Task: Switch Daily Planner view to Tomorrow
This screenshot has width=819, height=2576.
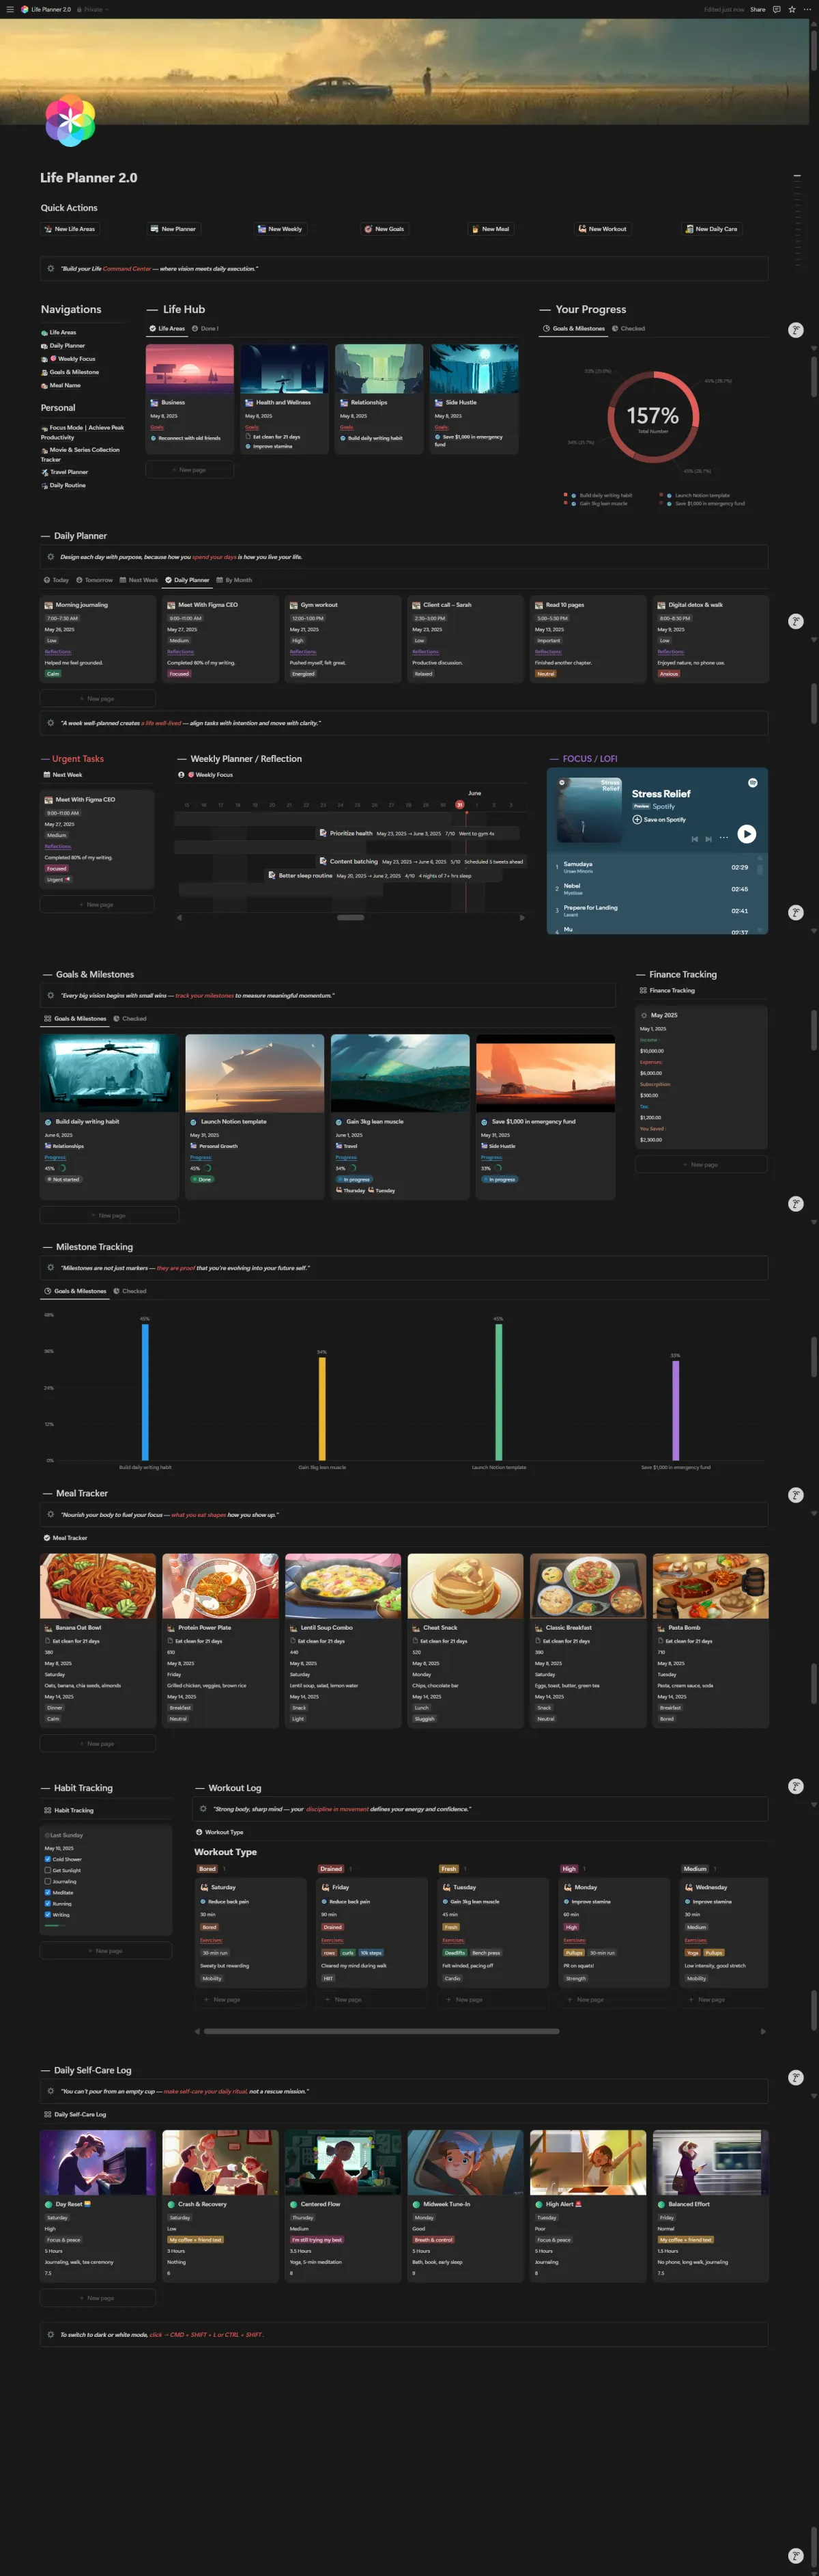Action: pos(95,580)
